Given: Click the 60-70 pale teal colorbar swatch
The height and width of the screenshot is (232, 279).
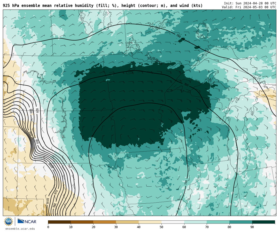Looking at the screenshot, I should 195,222.
